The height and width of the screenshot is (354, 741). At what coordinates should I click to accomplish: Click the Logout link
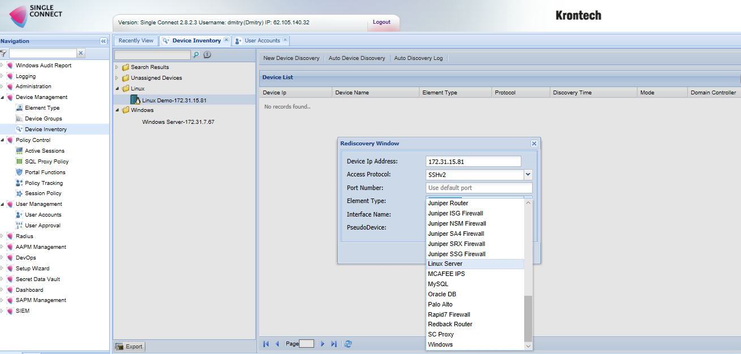click(x=382, y=22)
